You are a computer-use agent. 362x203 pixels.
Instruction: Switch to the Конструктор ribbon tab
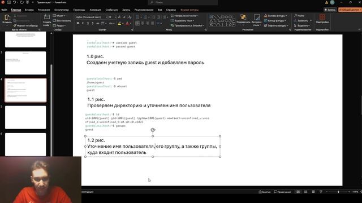click(62, 10)
